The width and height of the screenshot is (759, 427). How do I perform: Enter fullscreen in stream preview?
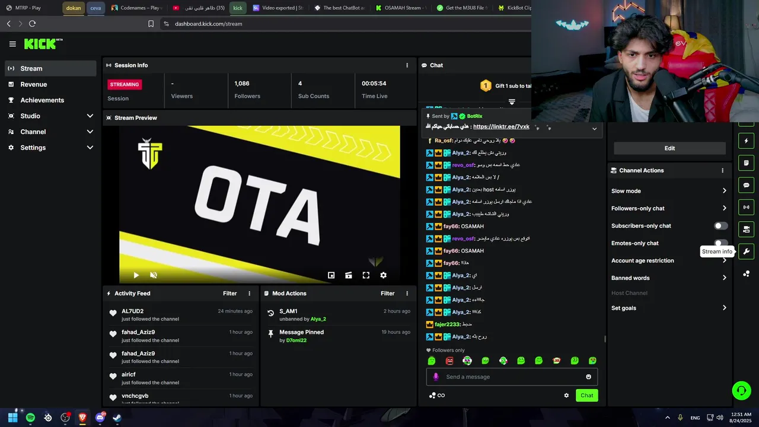click(366, 275)
